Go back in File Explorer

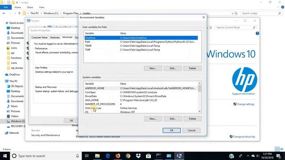click(x=4, y=13)
